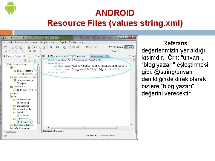Click the editor horizontal scrollbar thumb
The height and width of the screenshot is (161, 215).
[x=83, y=128]
